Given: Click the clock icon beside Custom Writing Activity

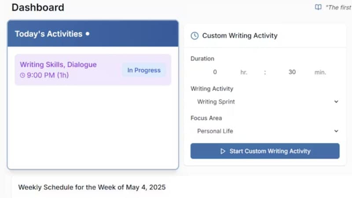Looking at the screenshot, I should point(194,36).
